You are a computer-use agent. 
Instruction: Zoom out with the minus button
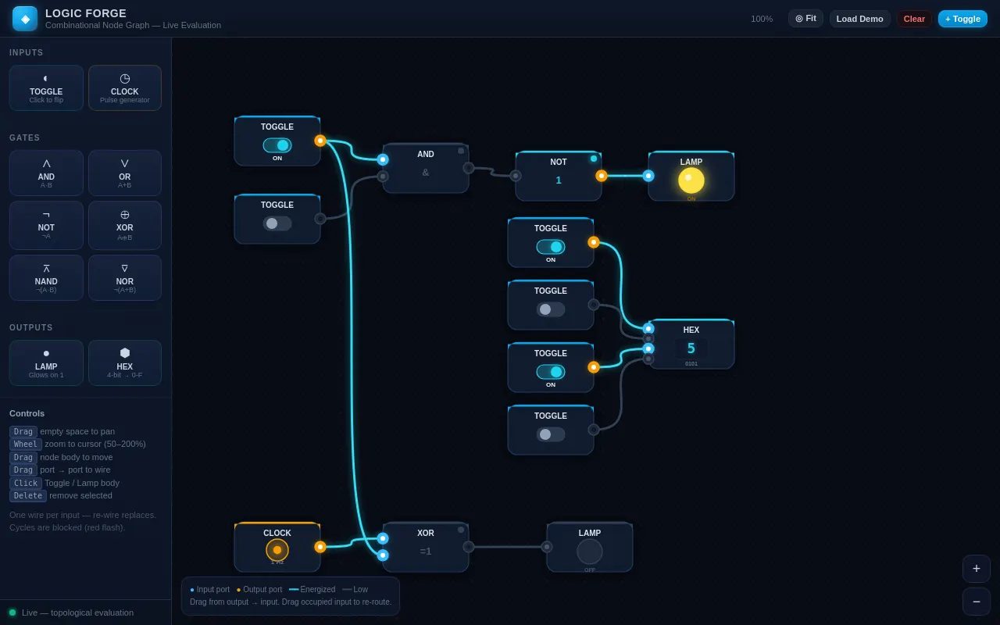pyautogui.click(x=977, y=602)
